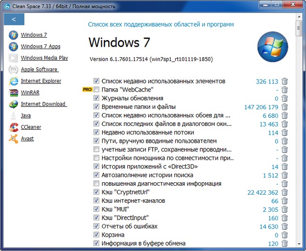The width and height of the screenshot is (306, 251).
Task: Click trash icon next to Отчеты об ошибках
Action: pyautogui.click(x=285, y=226)
